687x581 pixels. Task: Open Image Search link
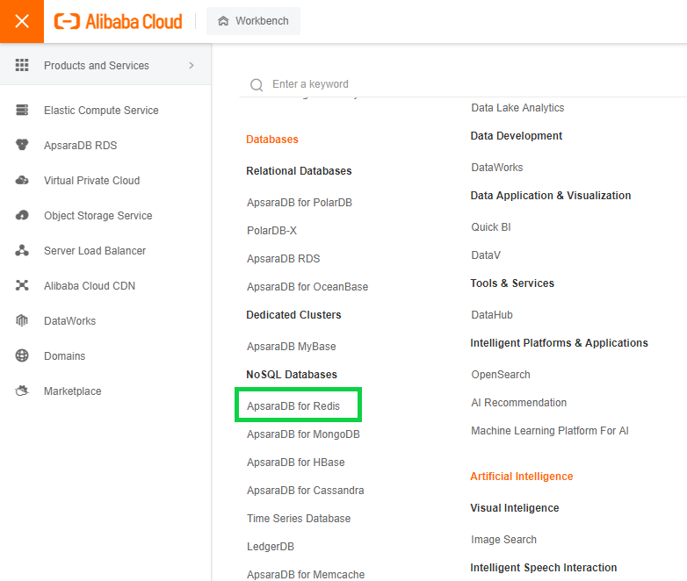coord(504,540)
